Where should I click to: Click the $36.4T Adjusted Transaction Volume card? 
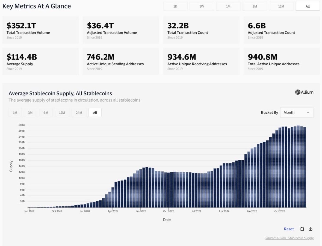click(121, 30)
